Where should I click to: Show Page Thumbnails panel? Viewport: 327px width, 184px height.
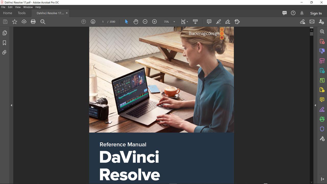(4, 33)
